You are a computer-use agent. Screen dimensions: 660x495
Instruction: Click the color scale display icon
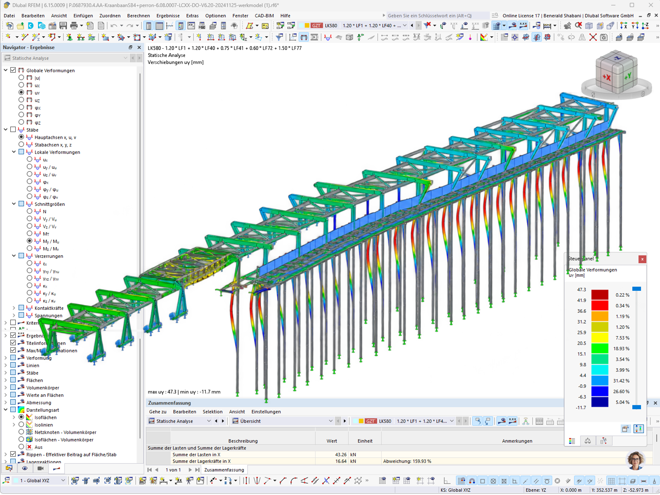point(484,37)
